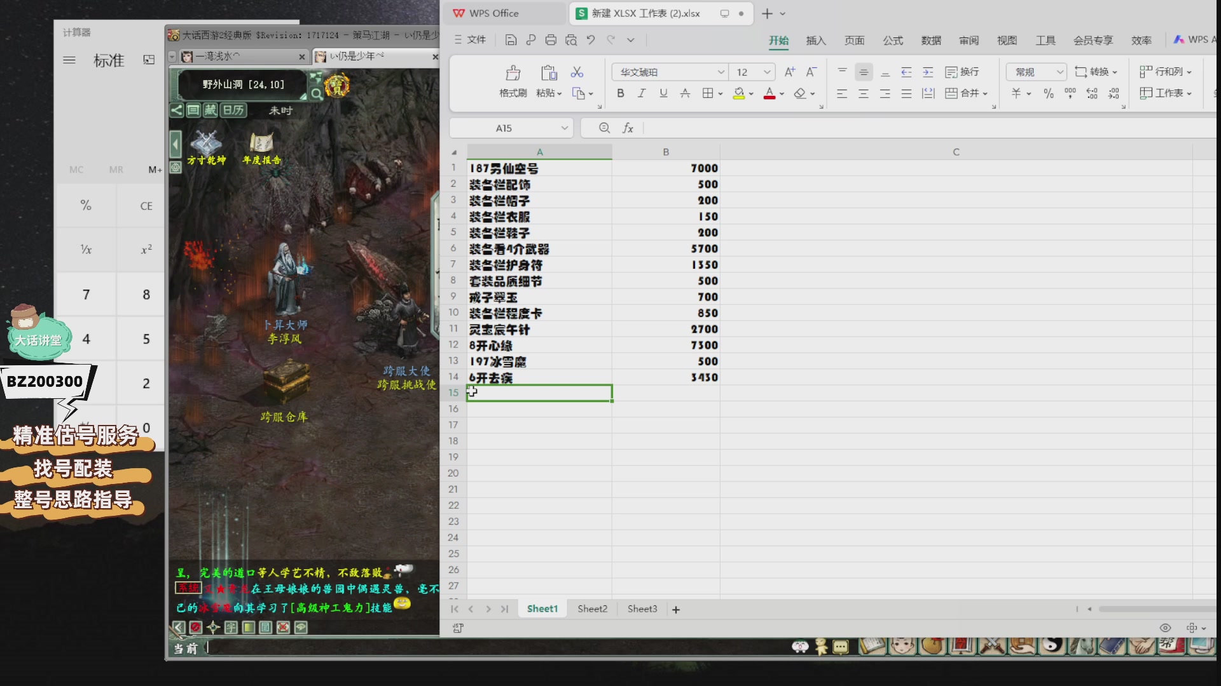Image resolution: width=1221 pixels, height=686 pixels.
Task: Toggle Bold formatting
Action: [x=621, y=93]
